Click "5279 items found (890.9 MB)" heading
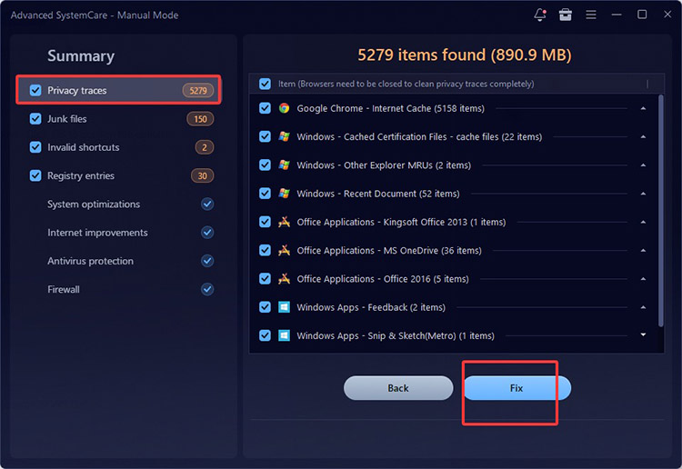This screenshot has width=682, height=469. click(x=465, y=55)
